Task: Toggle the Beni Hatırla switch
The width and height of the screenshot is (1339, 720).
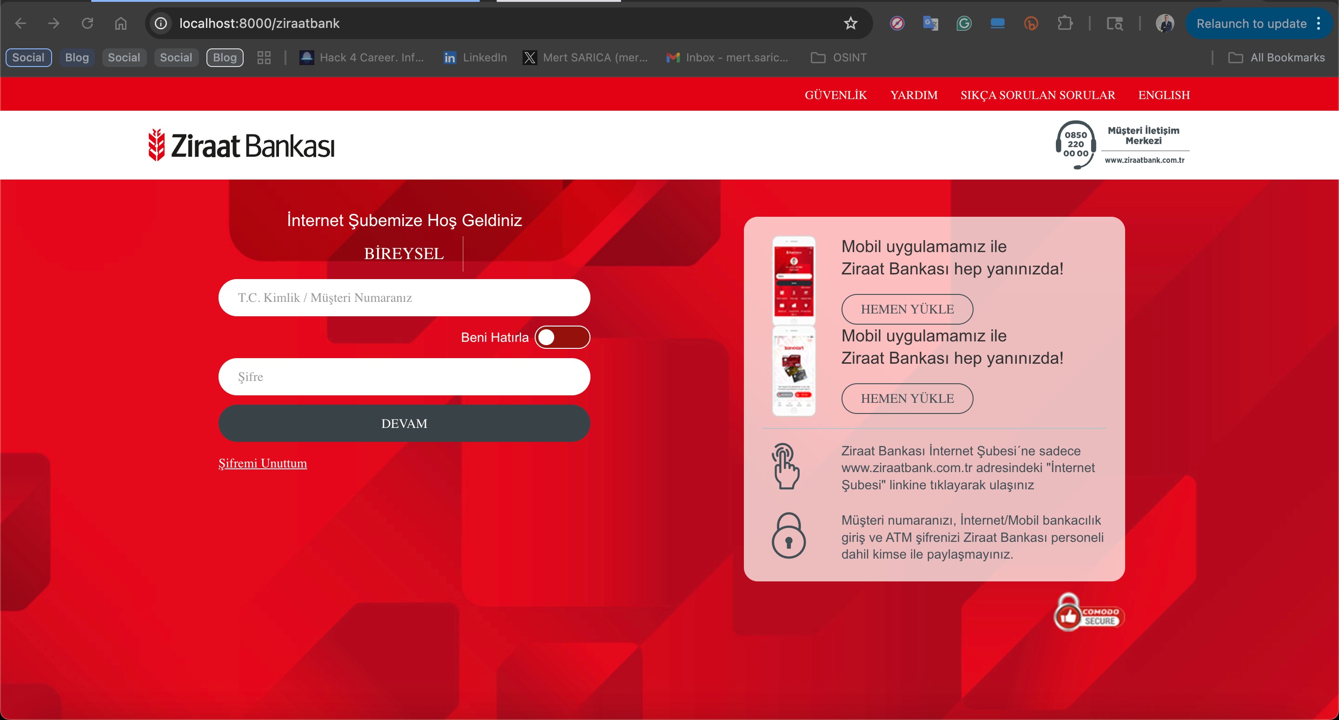Action: pyautogui.click(x=563, y=337)
